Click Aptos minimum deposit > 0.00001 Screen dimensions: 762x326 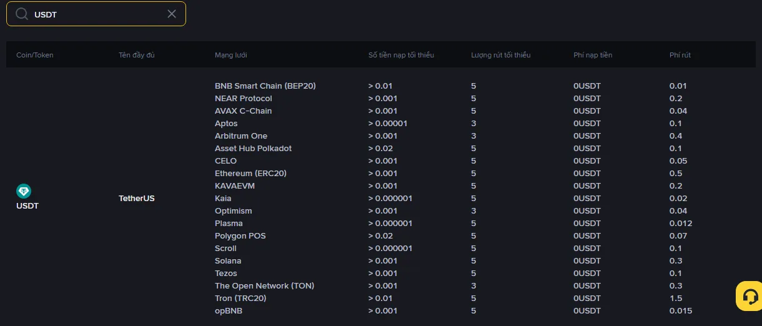pyautogui.click(x=388, y=123)
